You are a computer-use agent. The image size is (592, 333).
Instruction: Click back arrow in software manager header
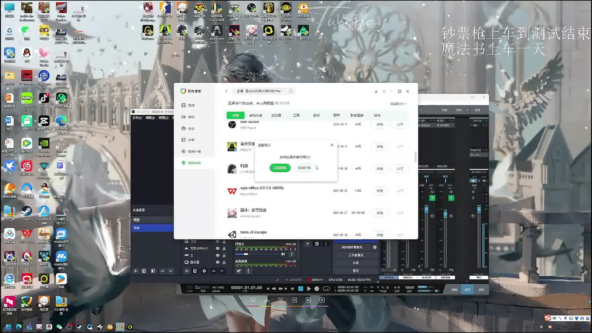coord(226,91)
